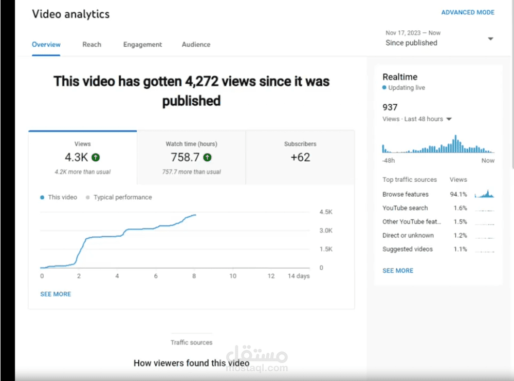Click the Nov 17, 2023 – Now date text
Image resolution: width=514 pixels, height=381 pixels.
pyautogui.click(x=413, y=33)
